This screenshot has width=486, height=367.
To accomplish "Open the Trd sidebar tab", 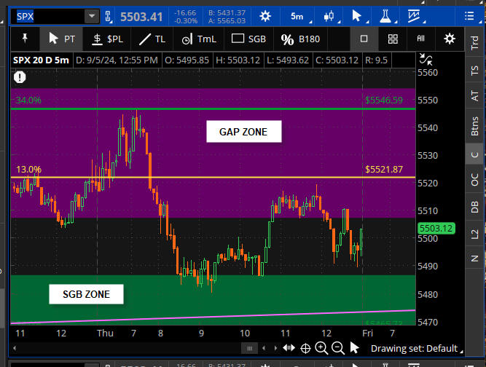I will point(474,43).
